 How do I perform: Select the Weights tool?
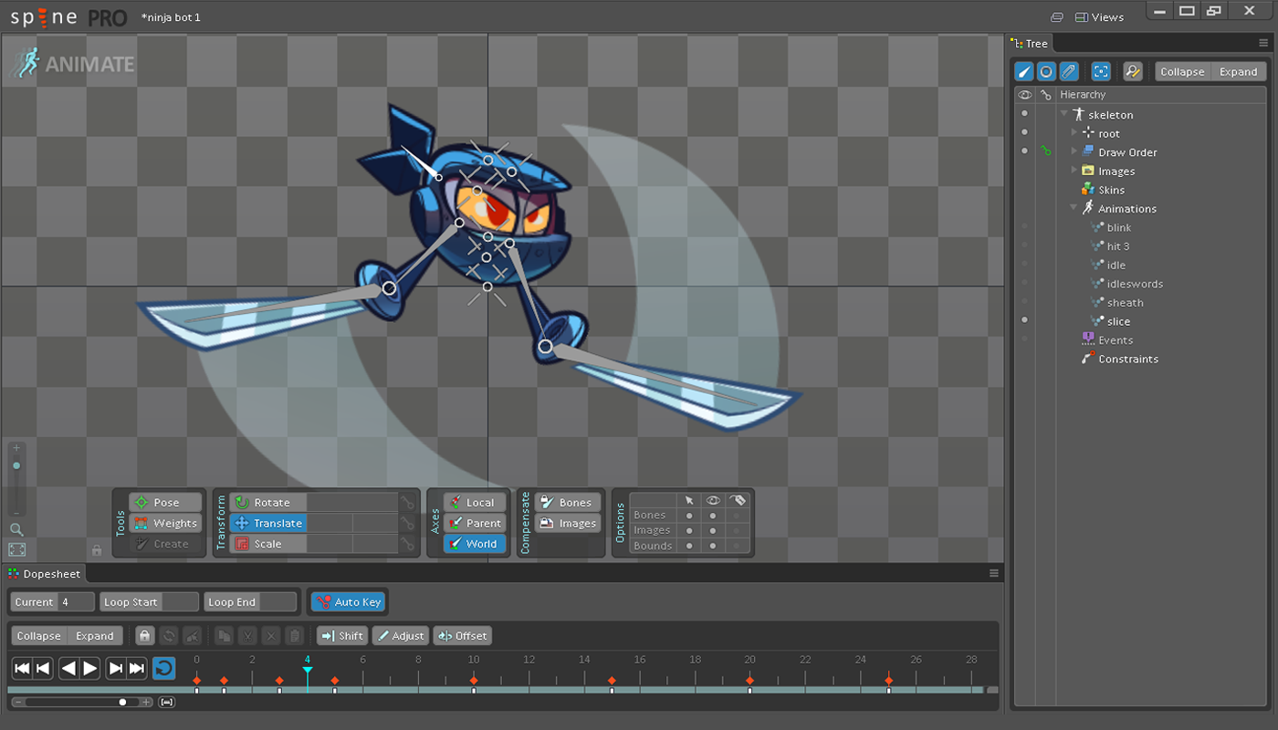pos(166,524)
